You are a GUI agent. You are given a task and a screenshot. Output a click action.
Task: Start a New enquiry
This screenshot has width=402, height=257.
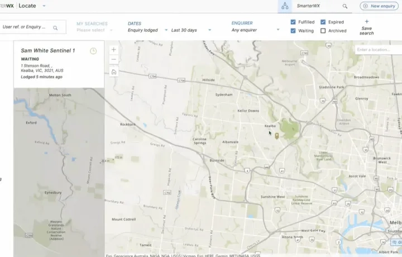tap(379, 6)
